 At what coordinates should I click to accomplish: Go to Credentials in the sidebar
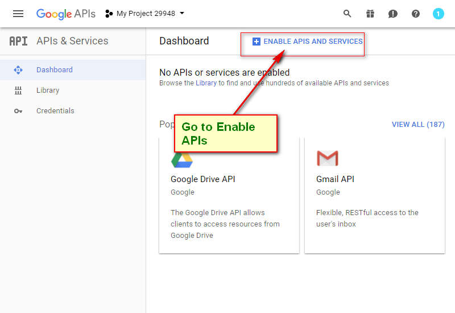click(x=55, y=111)
